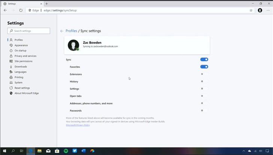Select the "Zac Bowden" name heading
Screen dimensions: 273x155
[92, 42]
